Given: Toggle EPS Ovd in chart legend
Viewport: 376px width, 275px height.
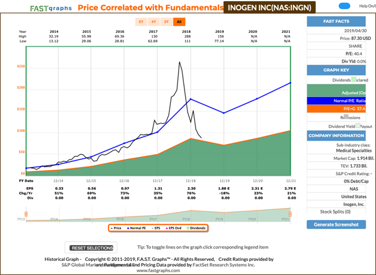Looking at the screenshot, I should point(173,228).
